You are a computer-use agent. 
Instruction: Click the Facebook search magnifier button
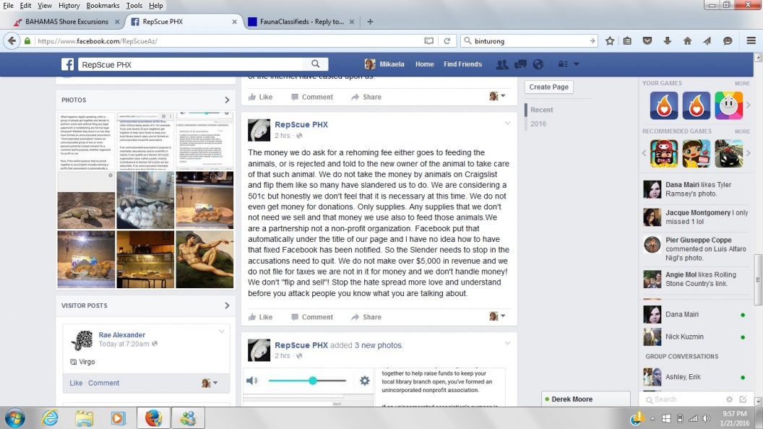click(315, 64)
